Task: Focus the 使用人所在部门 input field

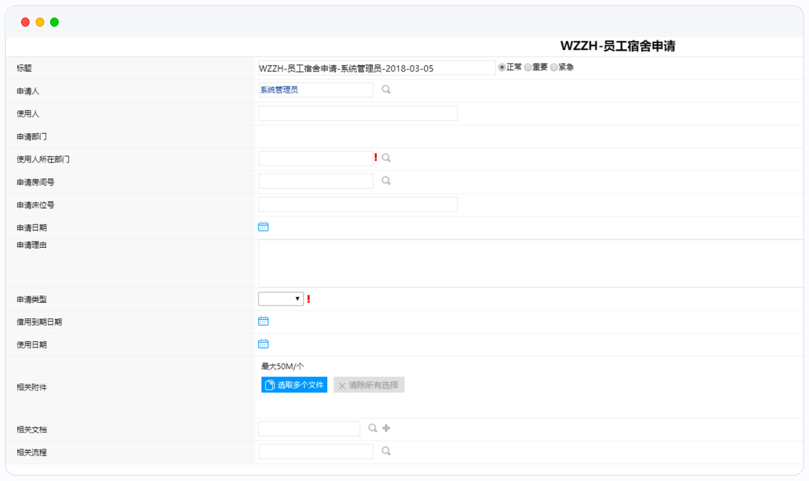Action: tap(316, 159)
